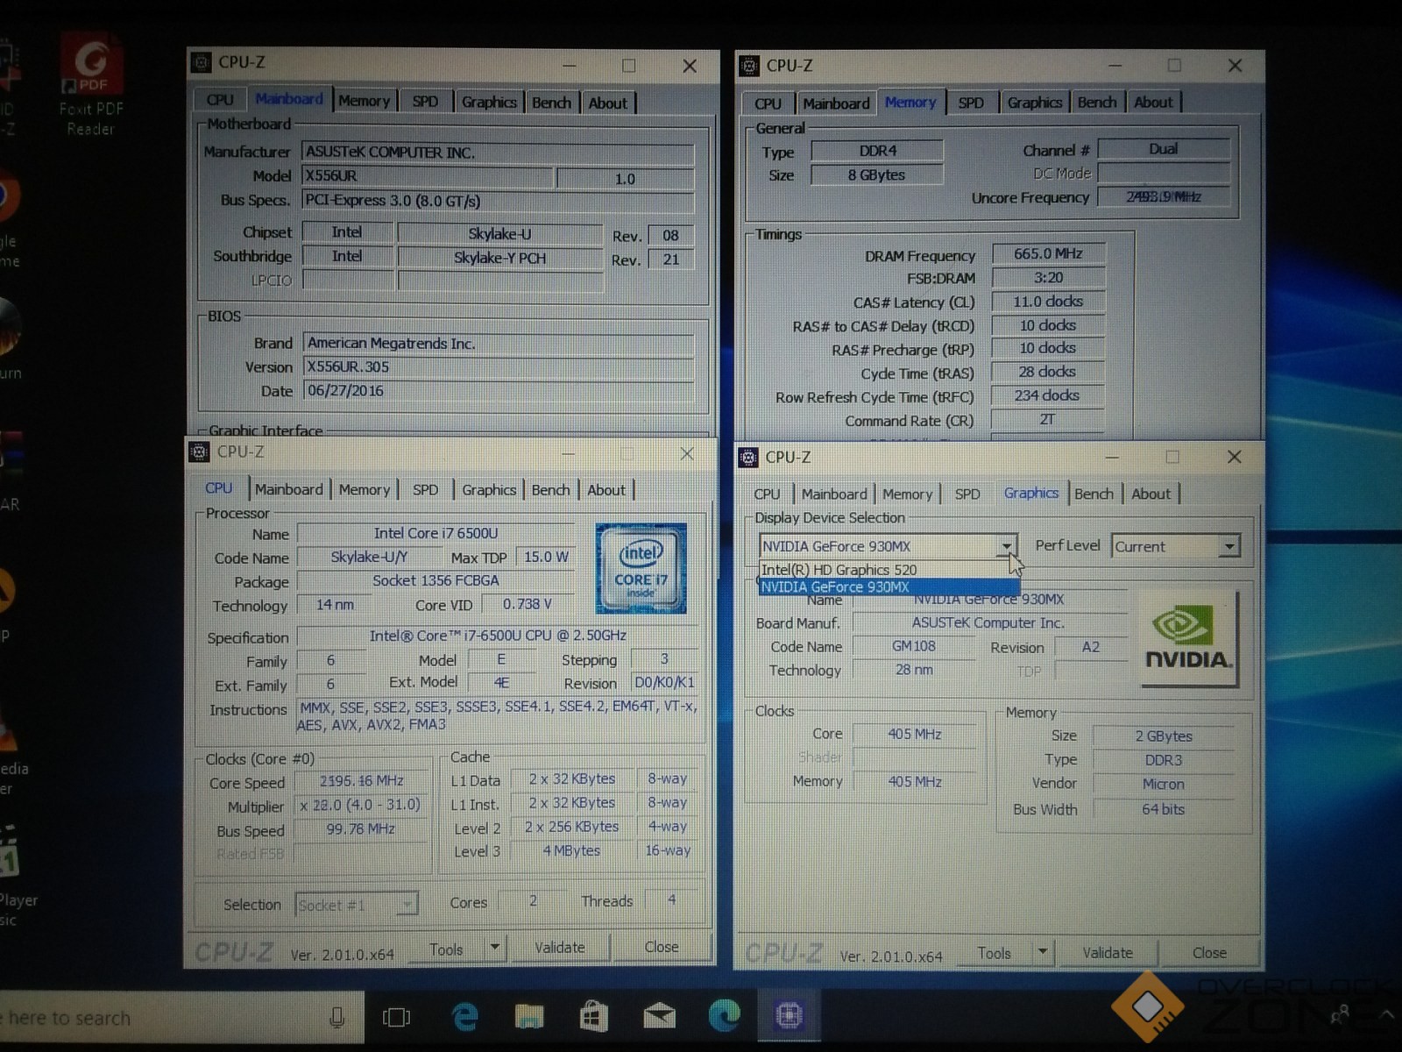The height and width of the screenshot is (1052, 1402).
Task: Open About tab in Graphics window
Action: point(1151,494)
